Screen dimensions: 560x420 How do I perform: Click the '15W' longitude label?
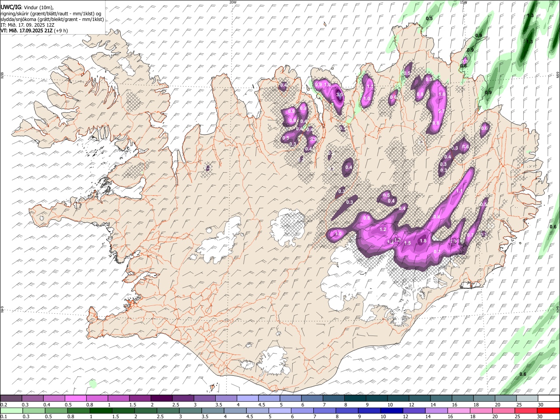(463, 2)
